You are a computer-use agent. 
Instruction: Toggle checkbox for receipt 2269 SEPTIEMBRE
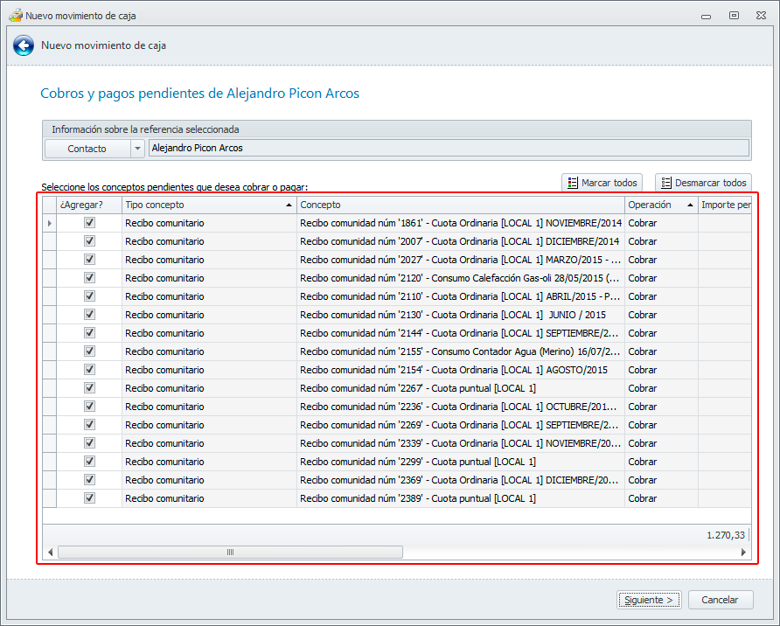tap(89, 425)
